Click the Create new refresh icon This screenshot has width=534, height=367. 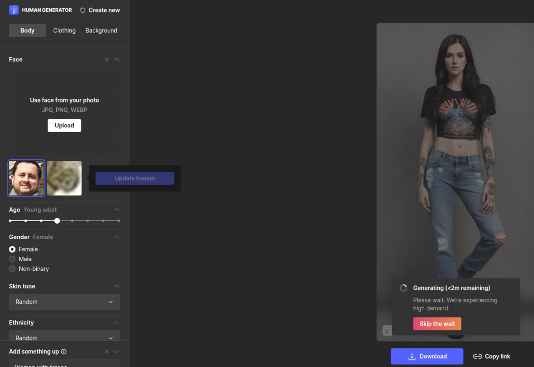tap(83, 10)
